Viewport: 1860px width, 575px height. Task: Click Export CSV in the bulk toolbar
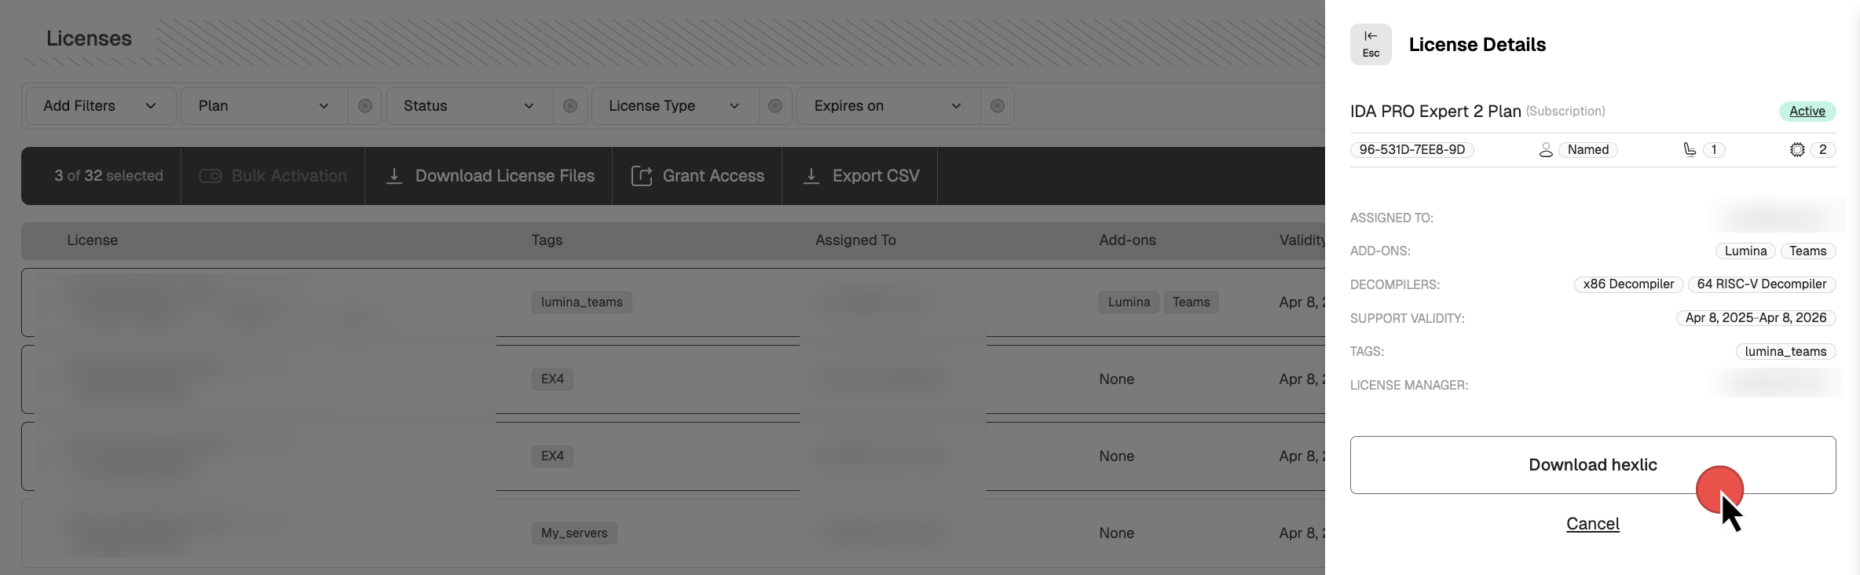coord(860,176)
